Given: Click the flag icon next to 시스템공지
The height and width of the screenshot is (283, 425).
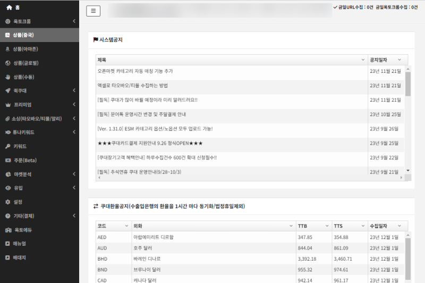Looking at the screenshot, I should point(96,39).
